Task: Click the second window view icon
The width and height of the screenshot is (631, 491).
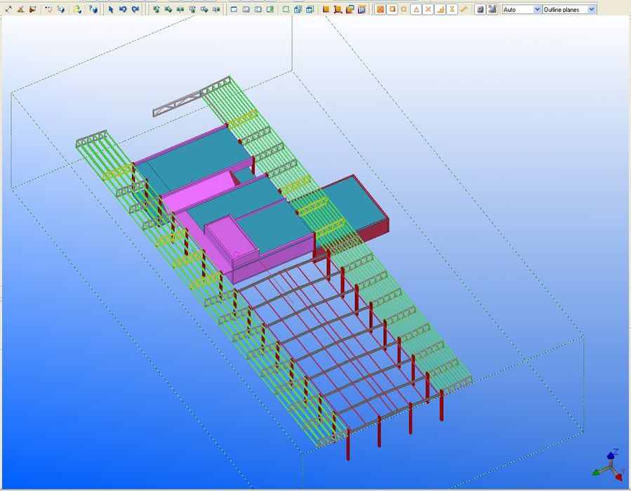Action: 246,9
